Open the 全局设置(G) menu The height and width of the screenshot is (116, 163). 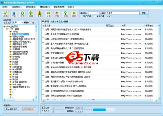31,7
